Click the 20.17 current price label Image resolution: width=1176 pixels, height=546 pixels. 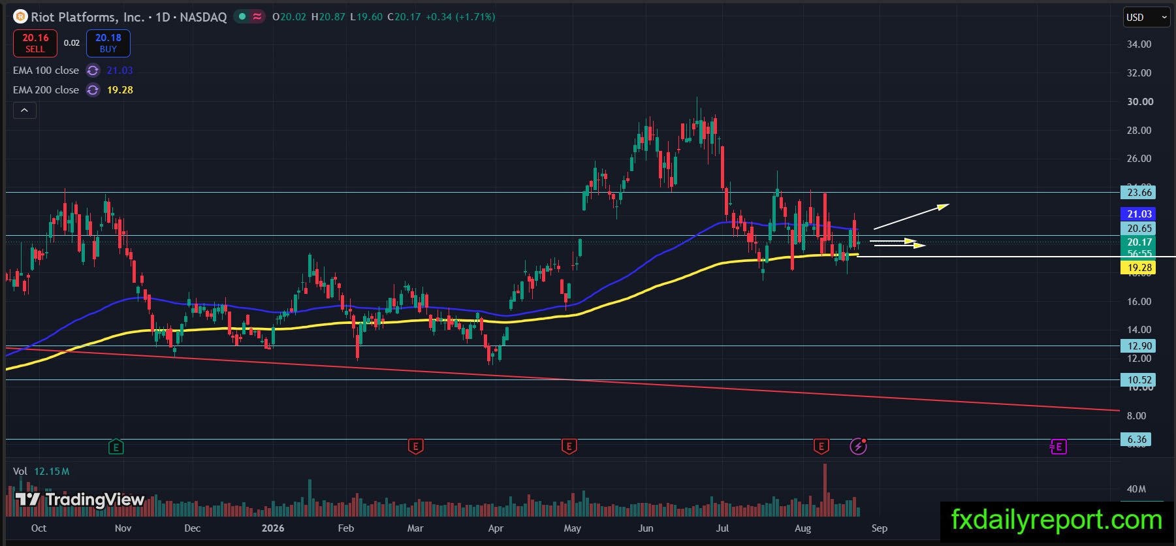coord(1139,242)
